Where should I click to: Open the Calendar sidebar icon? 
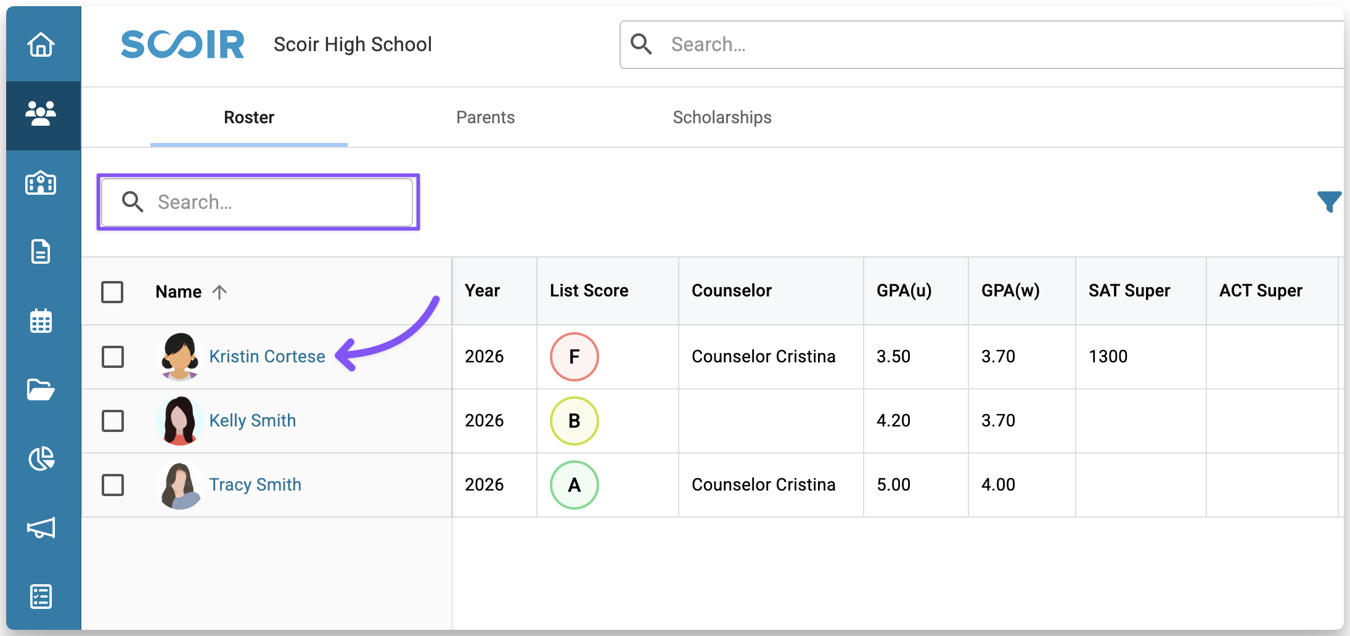point(41,321)
